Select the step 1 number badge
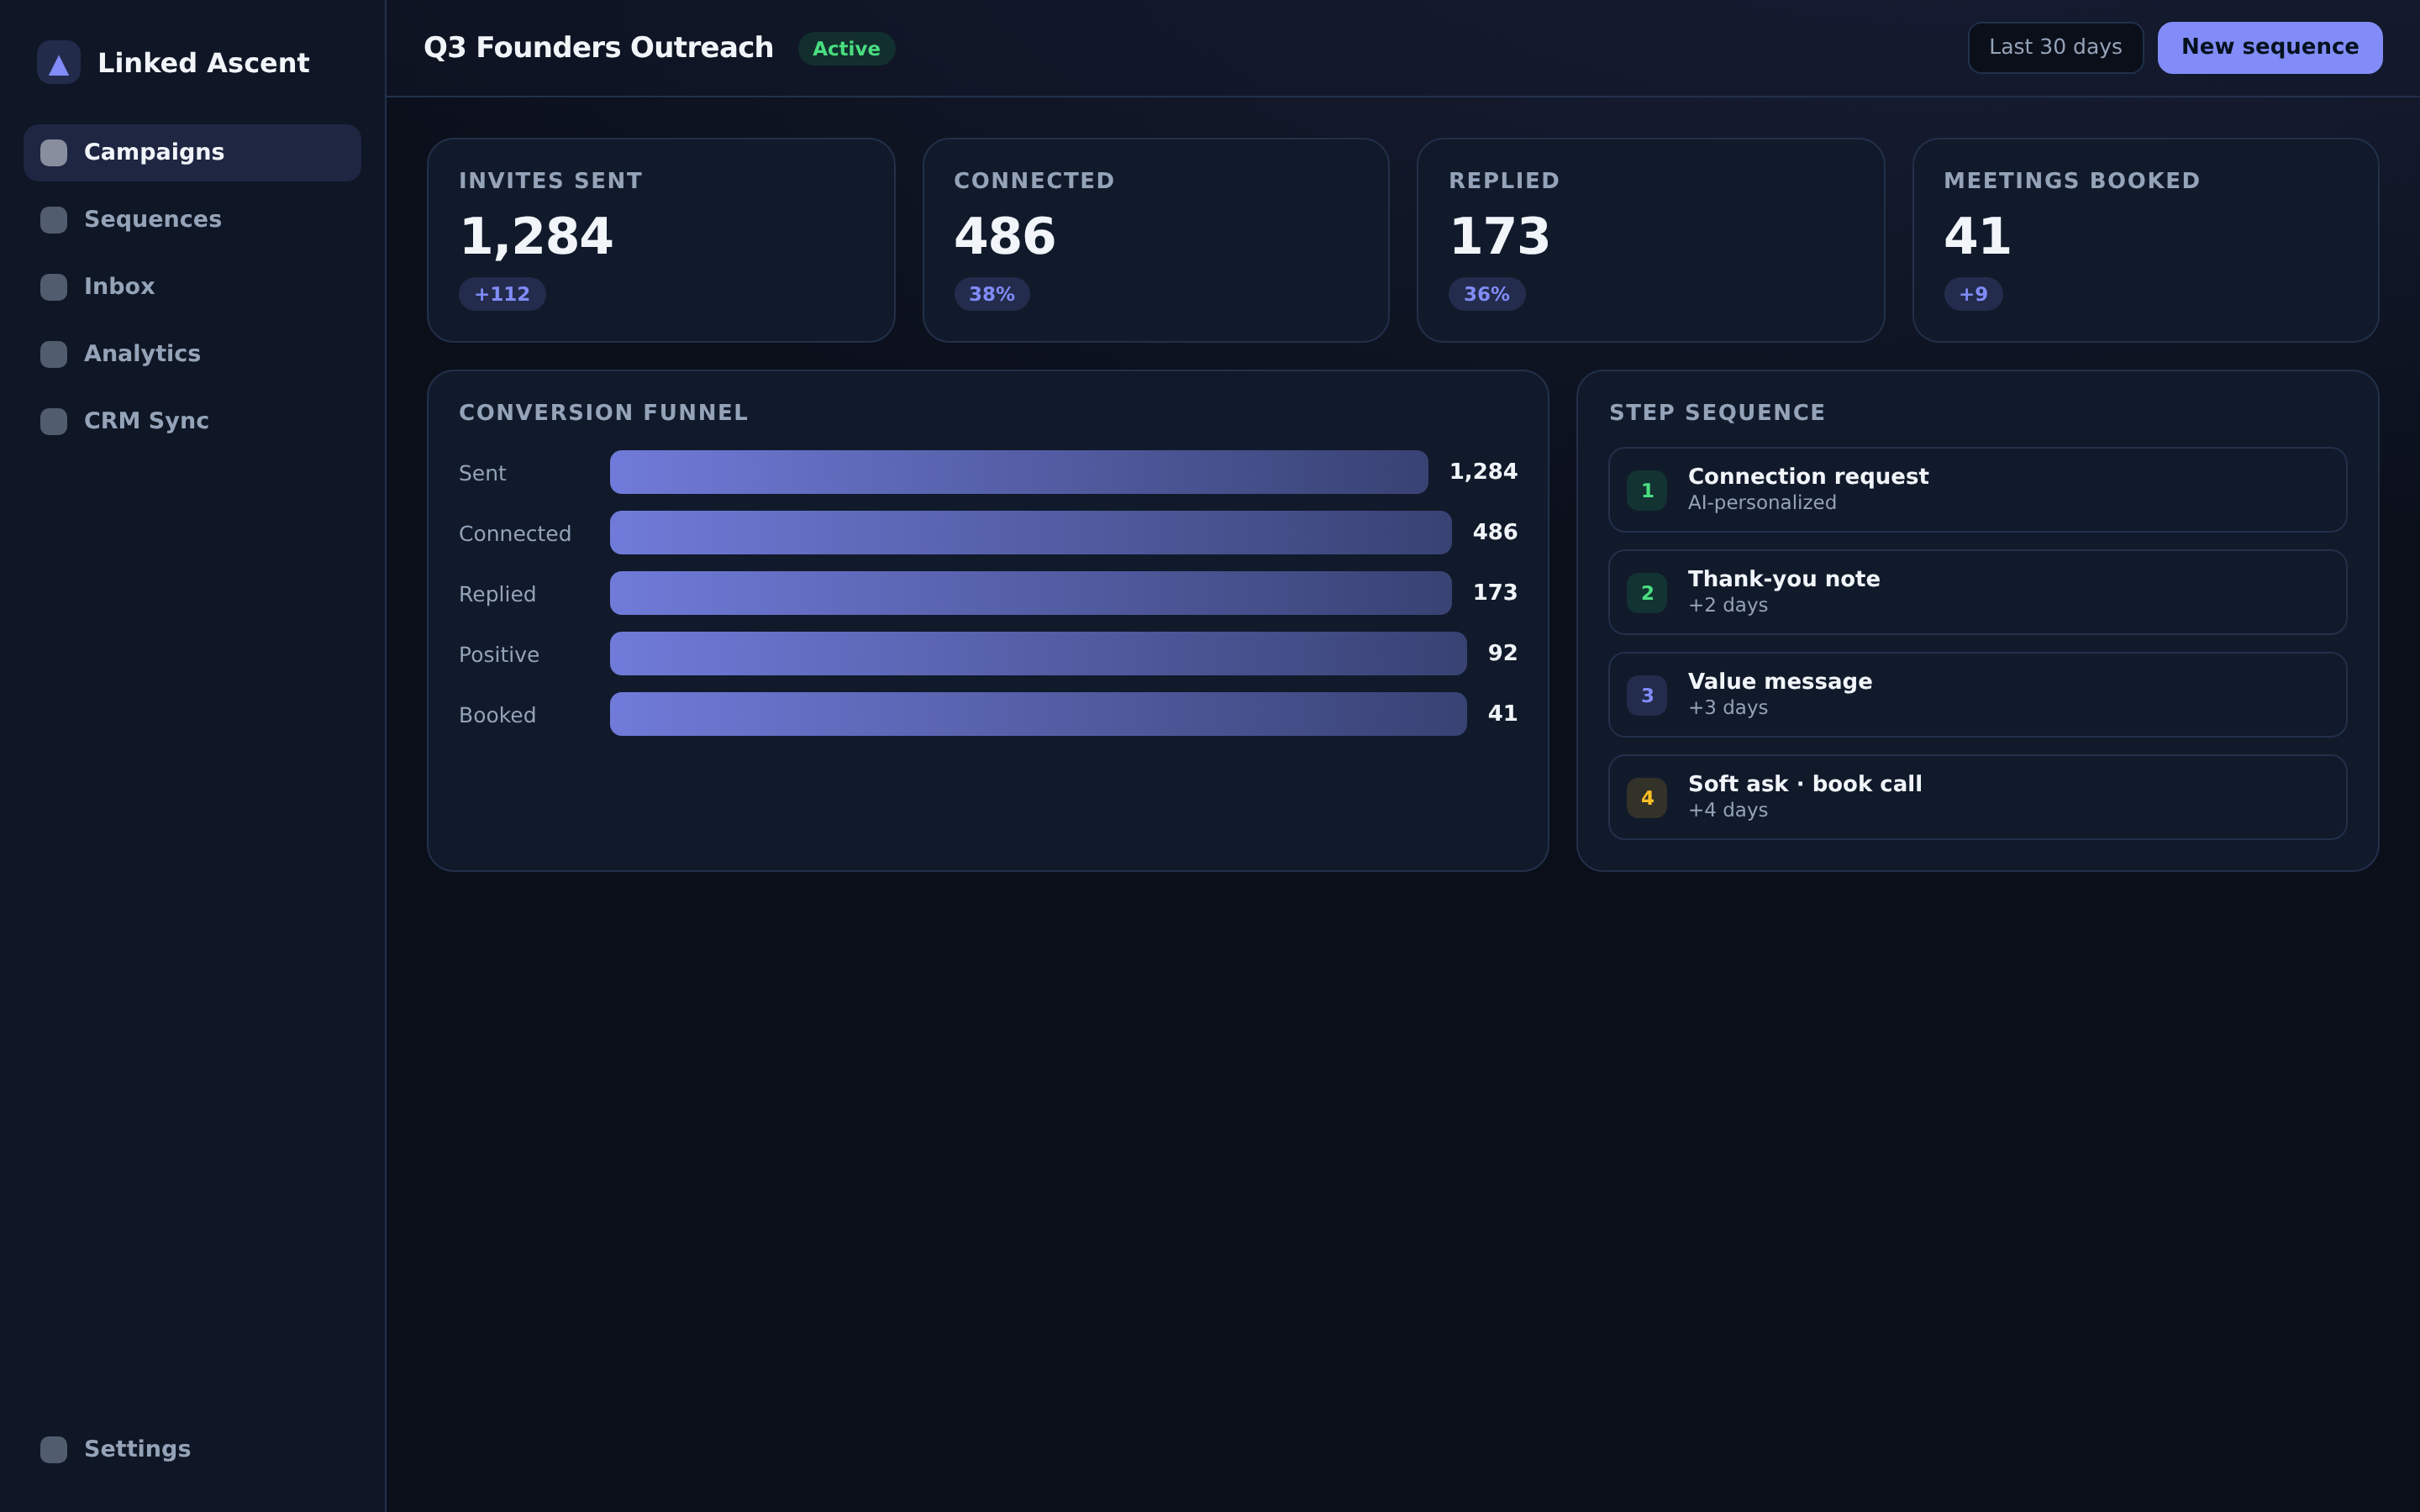 pyautogui.click(x=1646, y=490)
